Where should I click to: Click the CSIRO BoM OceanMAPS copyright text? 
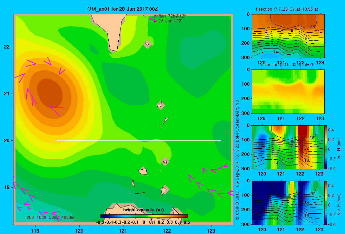[x=237, y=160]
